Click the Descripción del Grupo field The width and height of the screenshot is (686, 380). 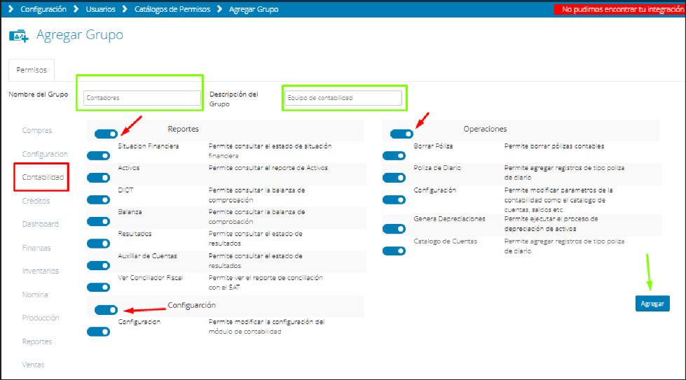pos(343,98)
